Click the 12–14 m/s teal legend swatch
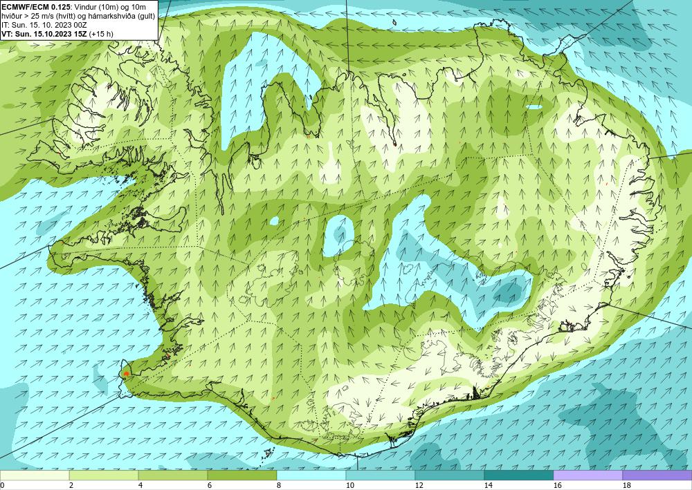Viewport: 692px width, 490px height. point(450,475)
